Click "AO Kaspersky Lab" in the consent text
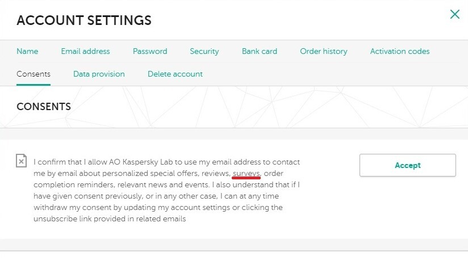 click(x=132, y=162)
